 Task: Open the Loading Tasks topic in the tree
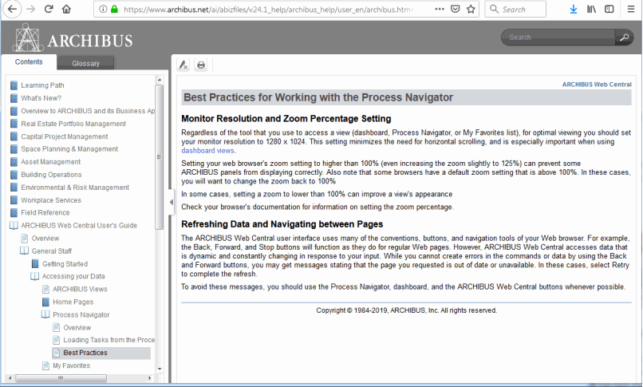[x=108, y=340]
